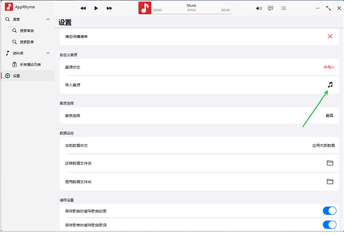Screen dimensions: 344x235
Task: Click the volume speaker icon
Action: coord(259,8)
